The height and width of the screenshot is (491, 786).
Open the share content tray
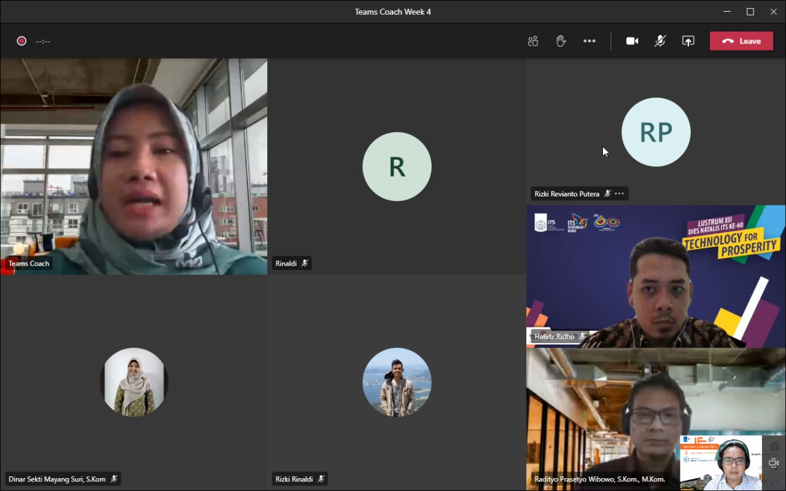point(688,41)
